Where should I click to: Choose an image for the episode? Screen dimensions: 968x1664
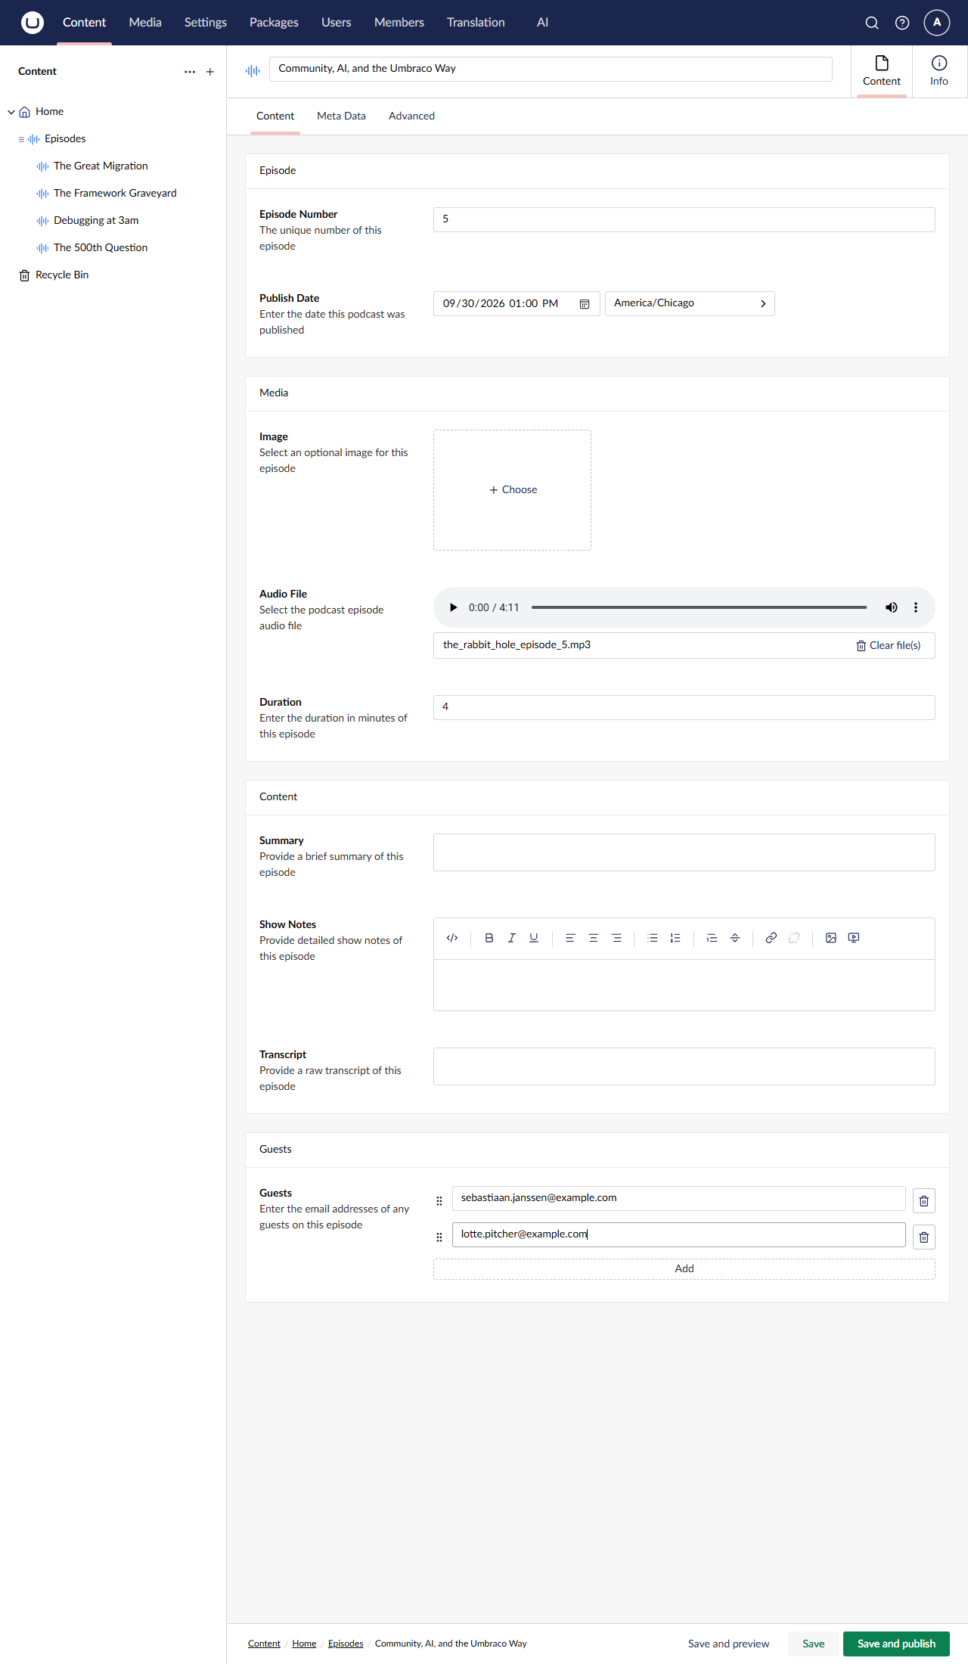point(512,490)
